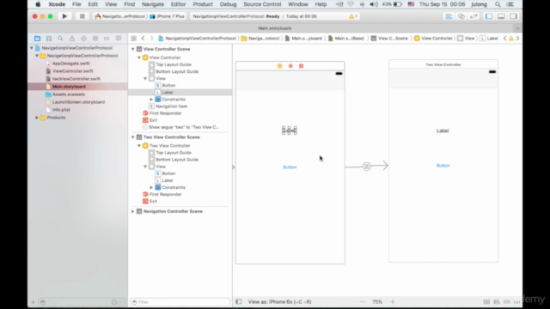The height and width of the screenshot is (309, 550).
Task: Collapse the Two View Controller Scene
Action: point(133,137)
